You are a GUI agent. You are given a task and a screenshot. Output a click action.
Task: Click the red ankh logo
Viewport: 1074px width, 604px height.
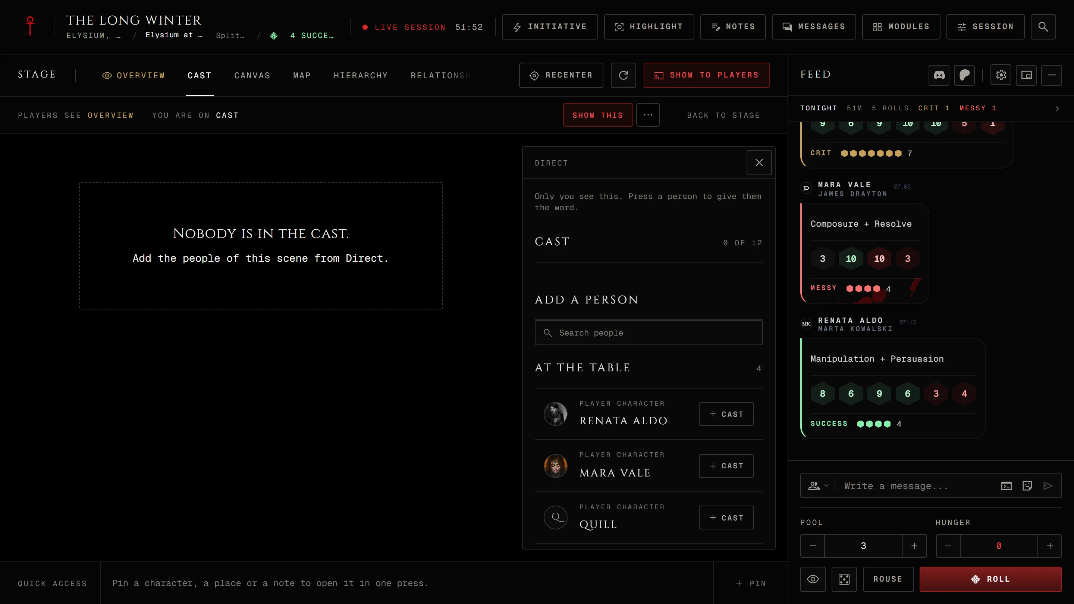(30, 26)
